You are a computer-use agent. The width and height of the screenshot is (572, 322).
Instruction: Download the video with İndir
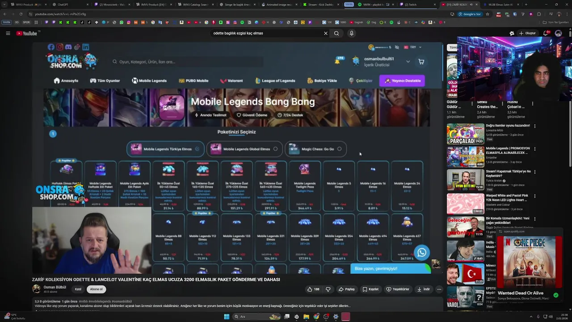point(423,289)
